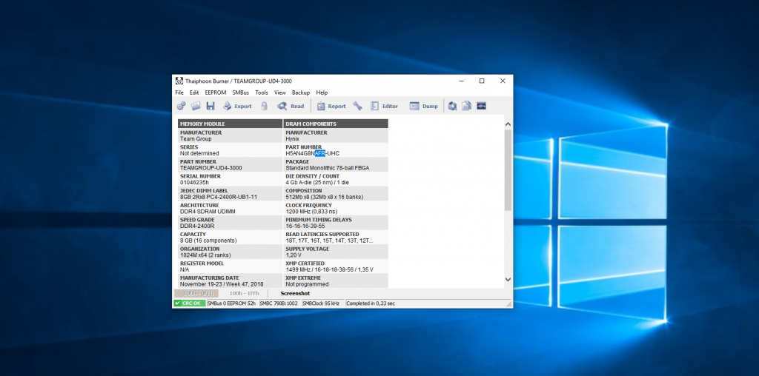Click the manufacturing date November 19-23 value
This screenshot has height=376, width=759.
[222, 284]
